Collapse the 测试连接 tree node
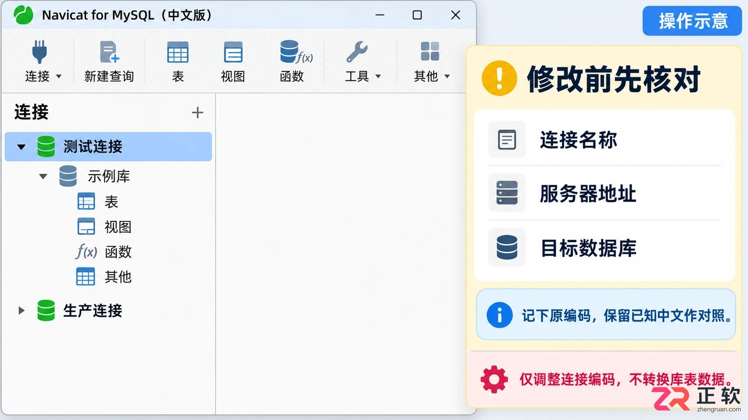The height and width of the screenshot is (420, 748). [x=21, y=147]
